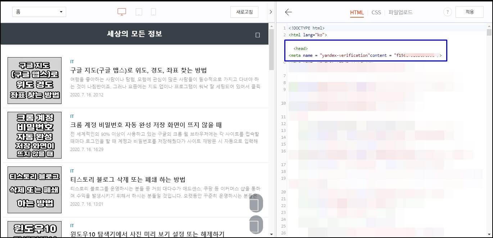Place cursor on <!DOCTYPE html> line
Viewport: 493px width, 238px height.
[307, 28]
